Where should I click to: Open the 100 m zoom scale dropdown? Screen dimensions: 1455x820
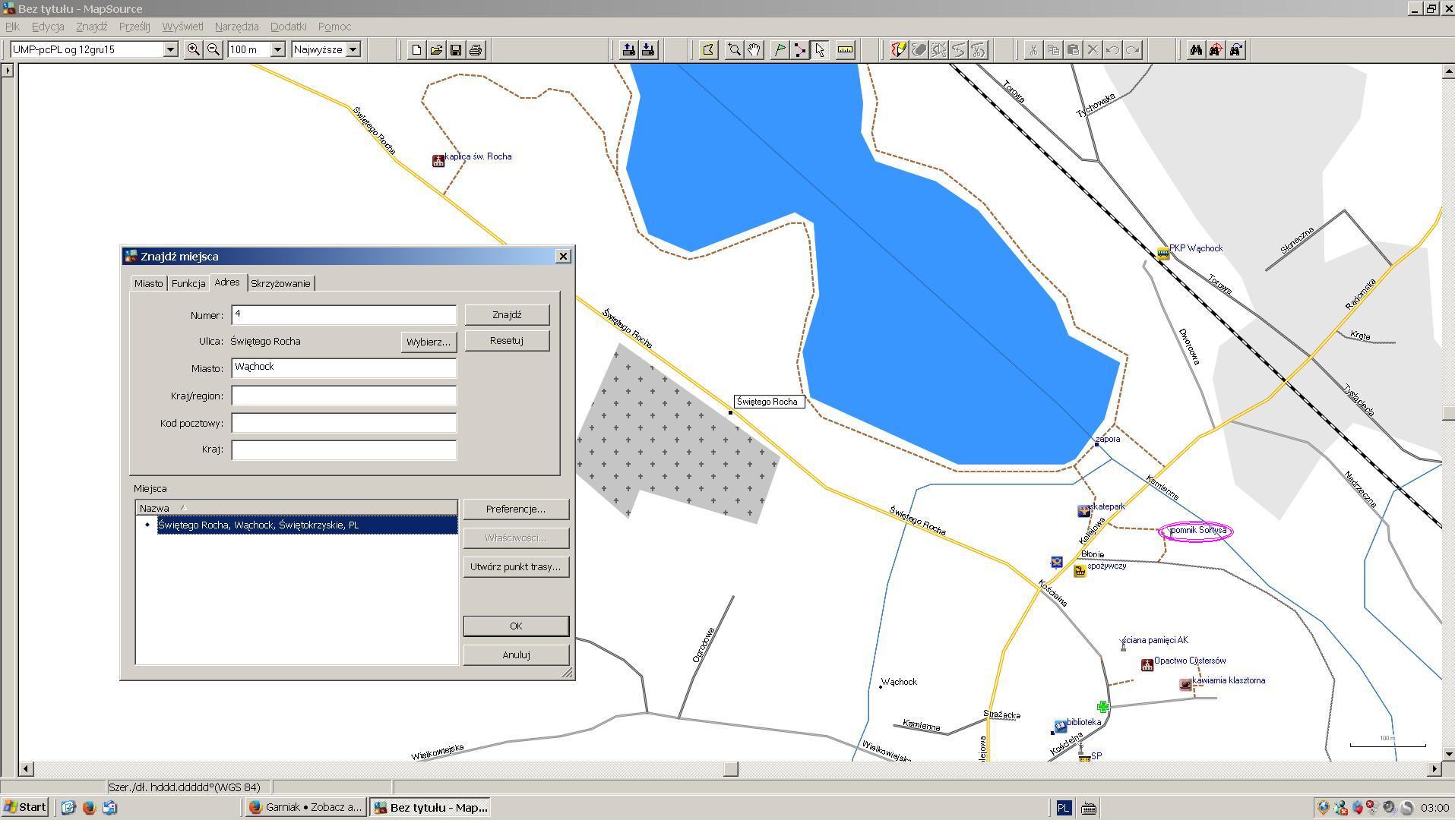277,49
